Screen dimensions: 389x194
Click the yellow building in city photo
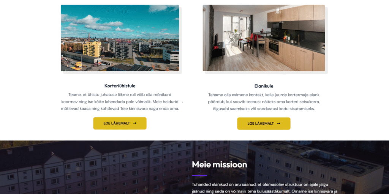(92, 49)
